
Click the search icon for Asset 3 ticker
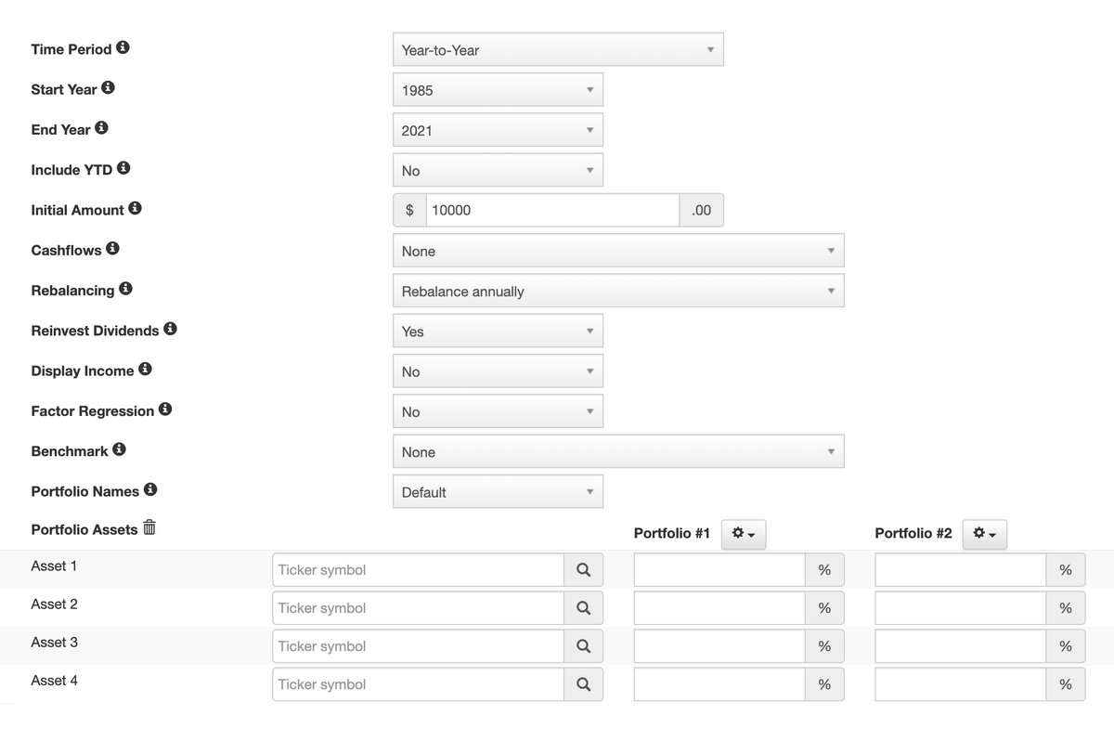tap(583, 646)
